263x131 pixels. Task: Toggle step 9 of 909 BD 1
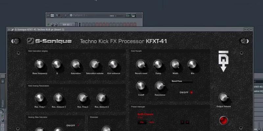click(x=111, y=25)
